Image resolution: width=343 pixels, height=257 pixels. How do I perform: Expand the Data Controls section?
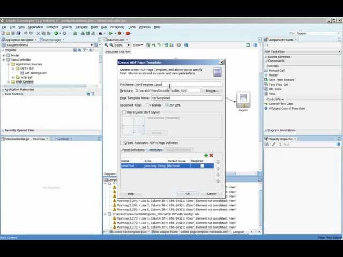click(3, 94)
